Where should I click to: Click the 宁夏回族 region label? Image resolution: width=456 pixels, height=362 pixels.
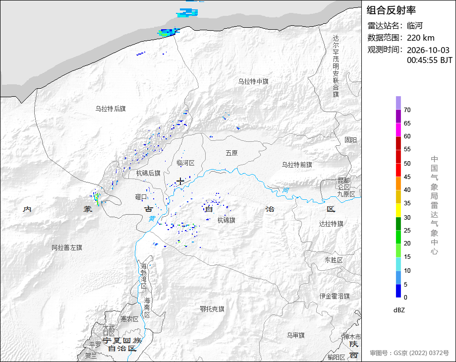(x=122, y=341)
